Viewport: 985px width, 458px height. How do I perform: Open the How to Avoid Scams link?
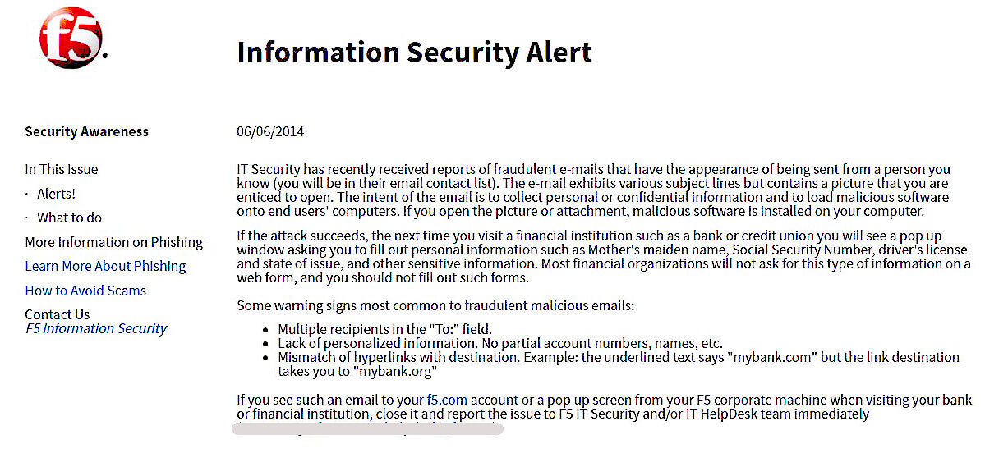[x=85, y=291]
